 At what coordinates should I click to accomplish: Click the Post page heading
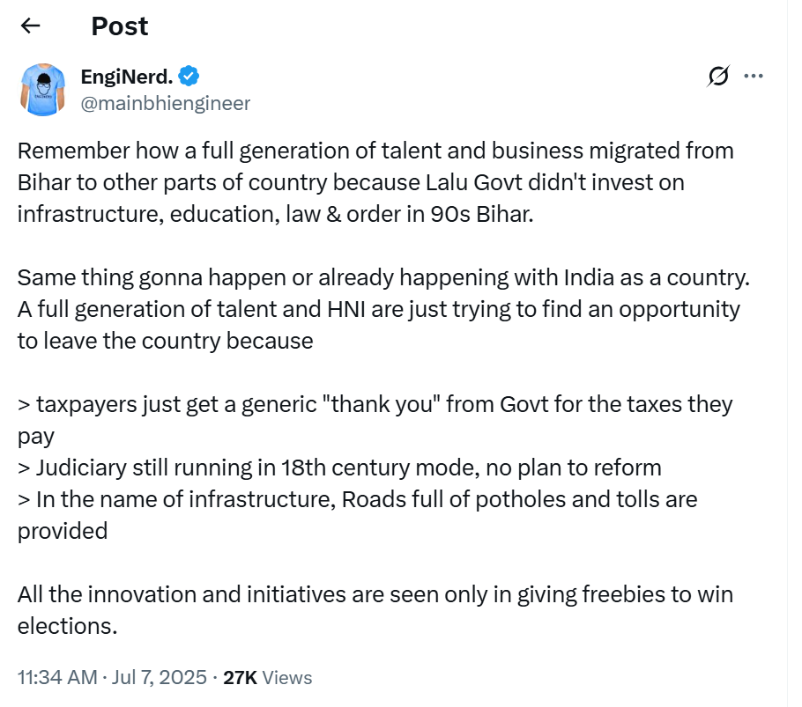coord(120,26)
